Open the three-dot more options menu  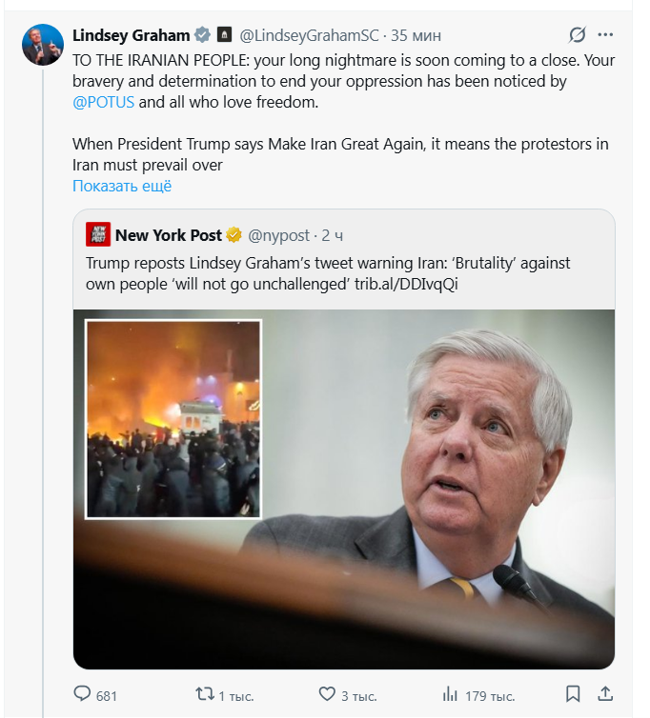[606, 35]
